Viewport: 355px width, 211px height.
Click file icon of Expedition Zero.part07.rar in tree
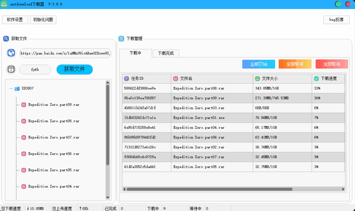[24, 138]
